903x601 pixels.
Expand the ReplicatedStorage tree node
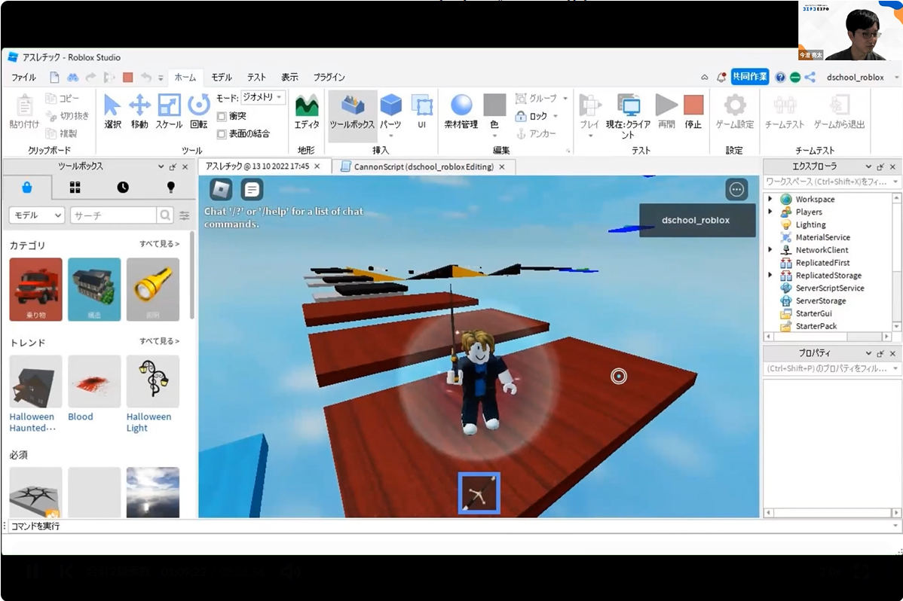tap(770, 275)
